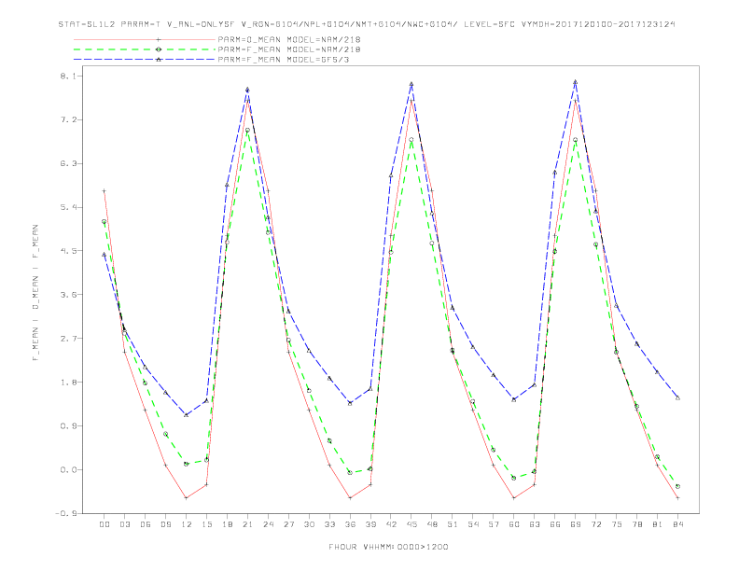739x571 pixels.
Task: Click x-axis tick label 09
Action: 165,524
